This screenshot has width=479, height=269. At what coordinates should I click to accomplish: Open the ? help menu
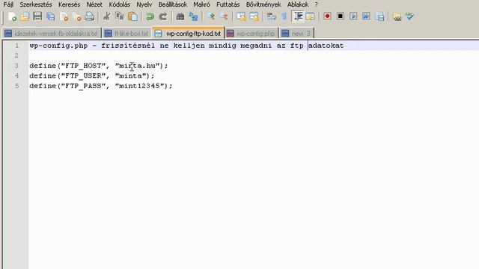pyautogui.click(x=316, y=4)
